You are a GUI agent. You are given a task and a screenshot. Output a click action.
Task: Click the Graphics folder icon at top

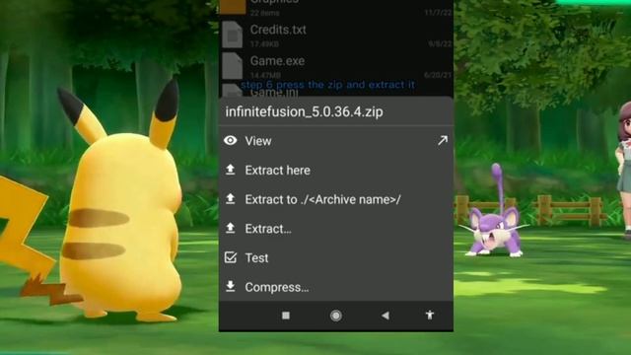pyautogui.click(x=233, y=7)
